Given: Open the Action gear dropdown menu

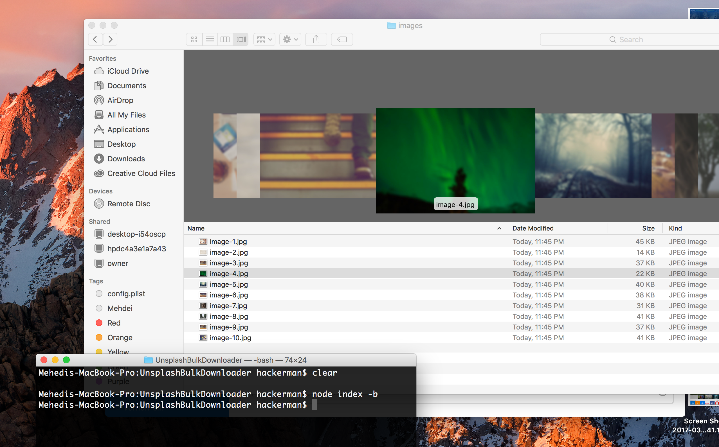Looking at the screenshot, I should 290,39.
